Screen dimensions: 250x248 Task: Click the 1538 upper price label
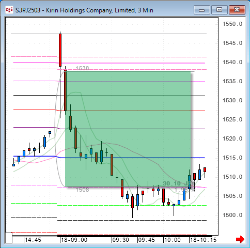[x=82, y=68]
